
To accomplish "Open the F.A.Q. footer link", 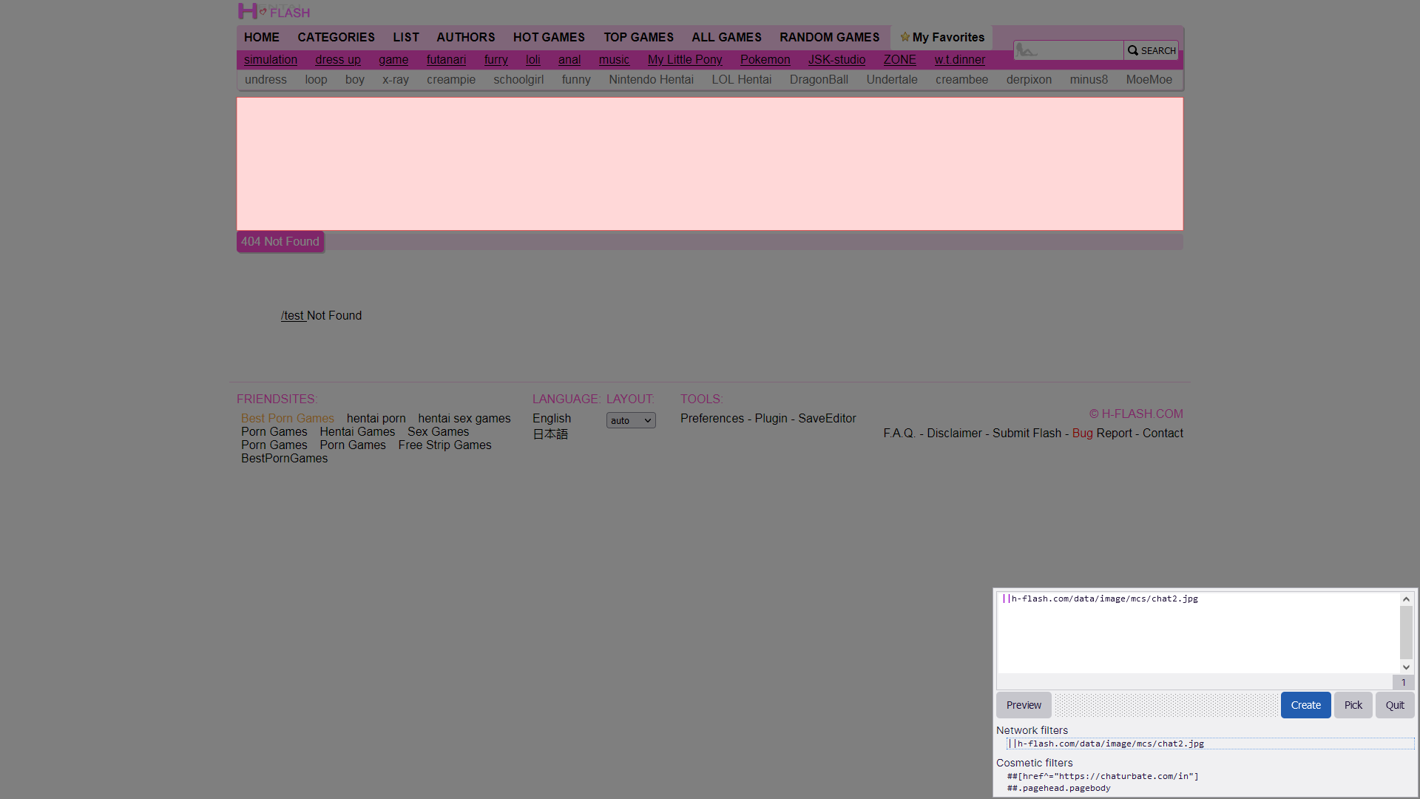I will pos(899,434).
